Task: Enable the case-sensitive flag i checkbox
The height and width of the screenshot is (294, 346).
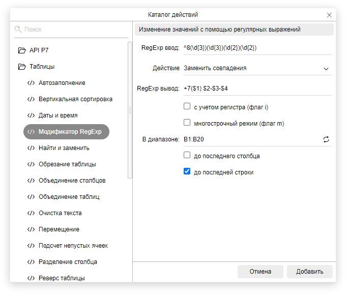Action: pyautogui.click(x=187, y=107)
